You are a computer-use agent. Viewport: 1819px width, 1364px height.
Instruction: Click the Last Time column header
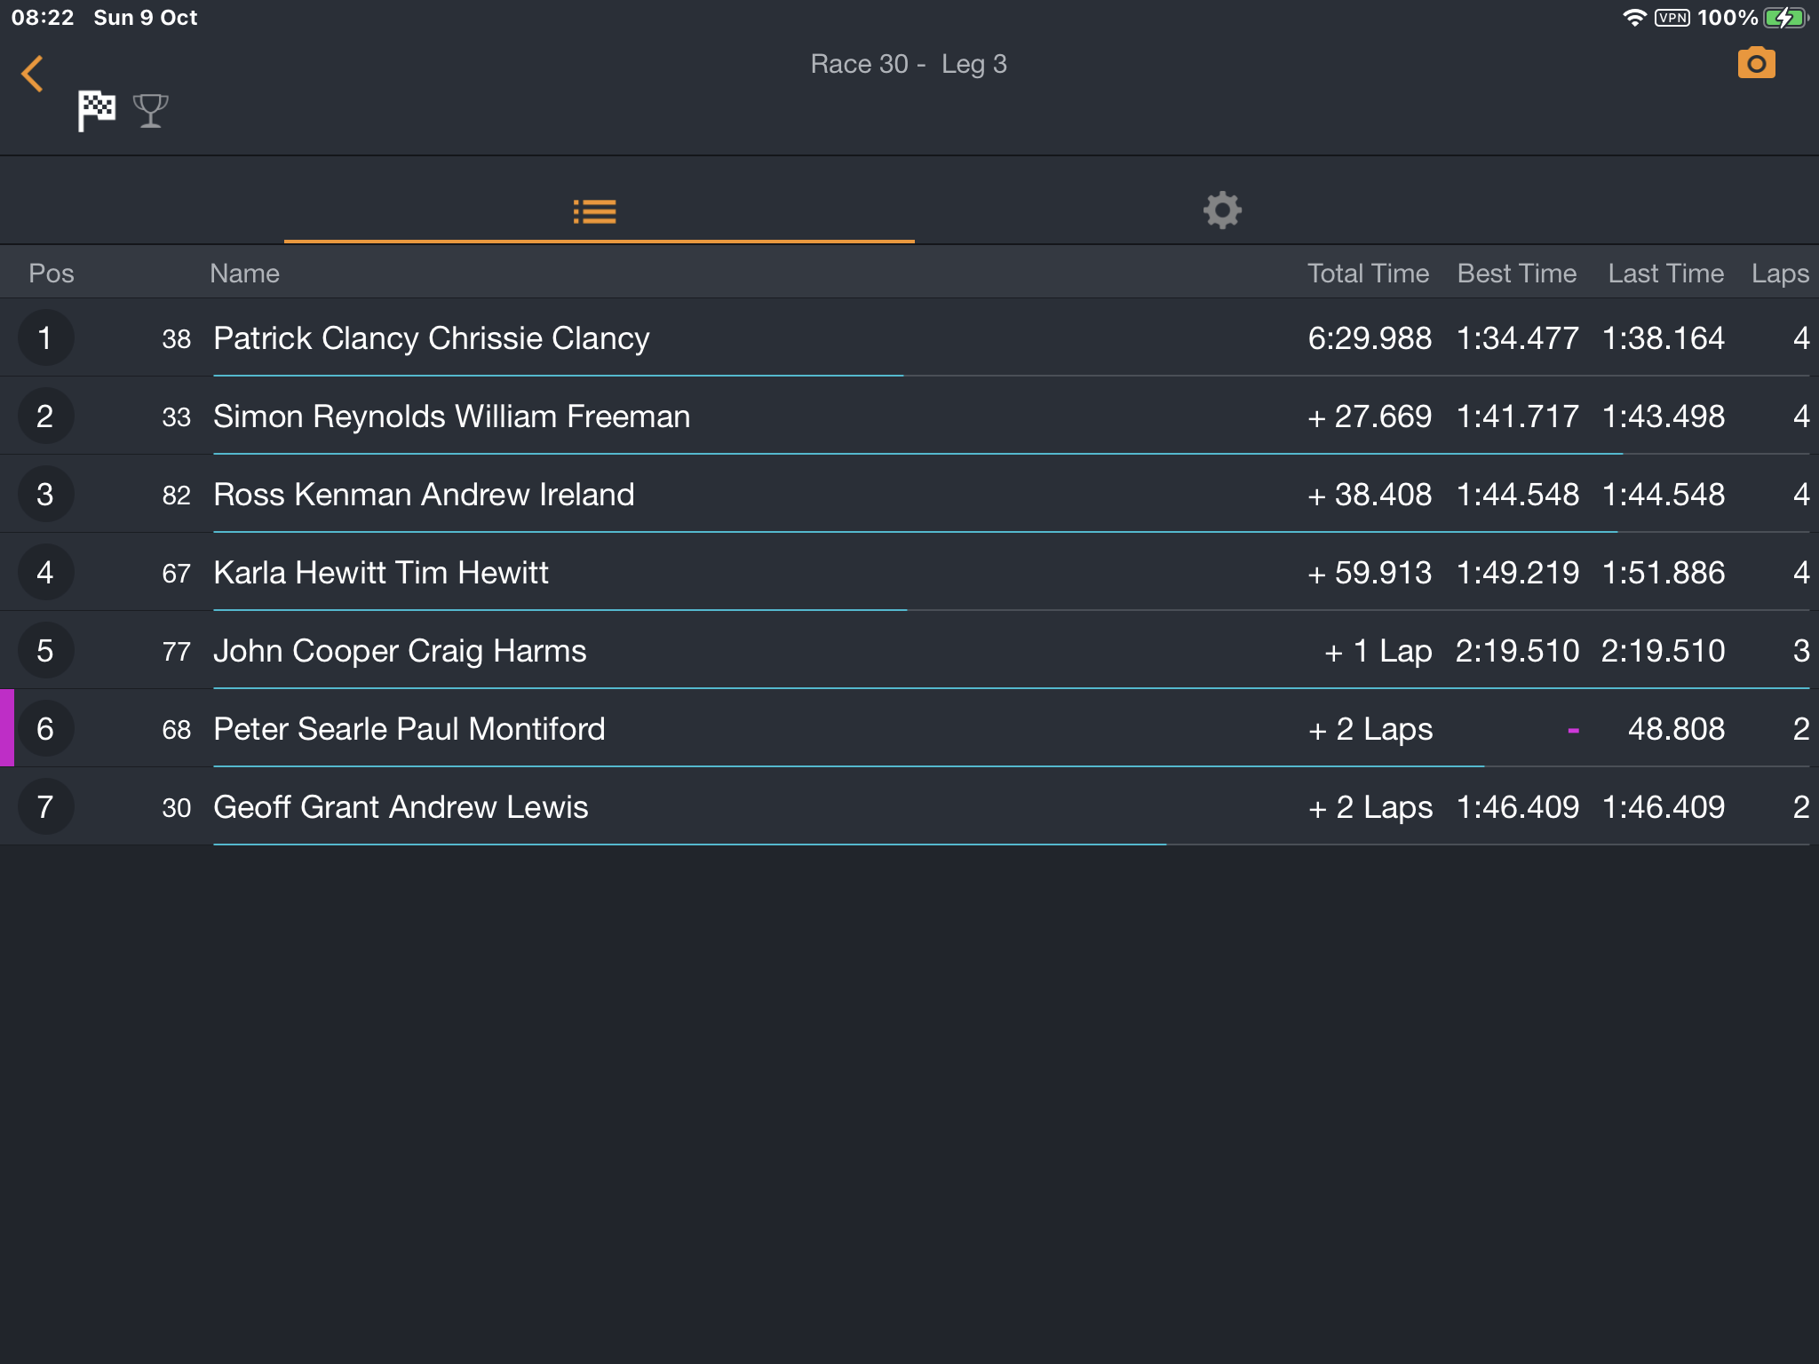pyautogui.click(x=1665, y=274)
